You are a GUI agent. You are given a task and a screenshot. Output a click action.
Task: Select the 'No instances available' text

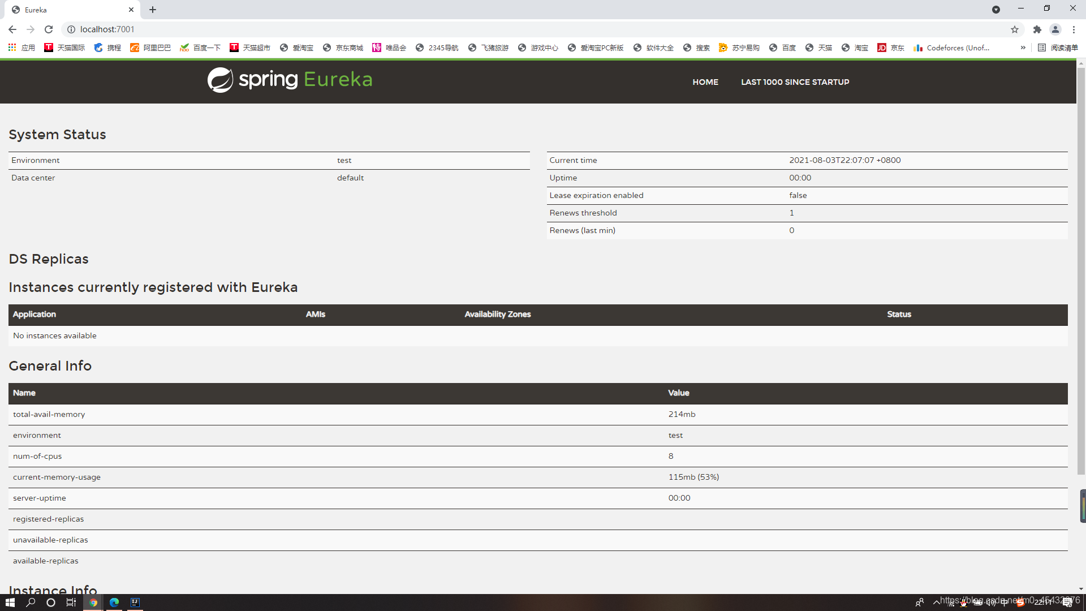pyautogui.click(x=55, y=336)
